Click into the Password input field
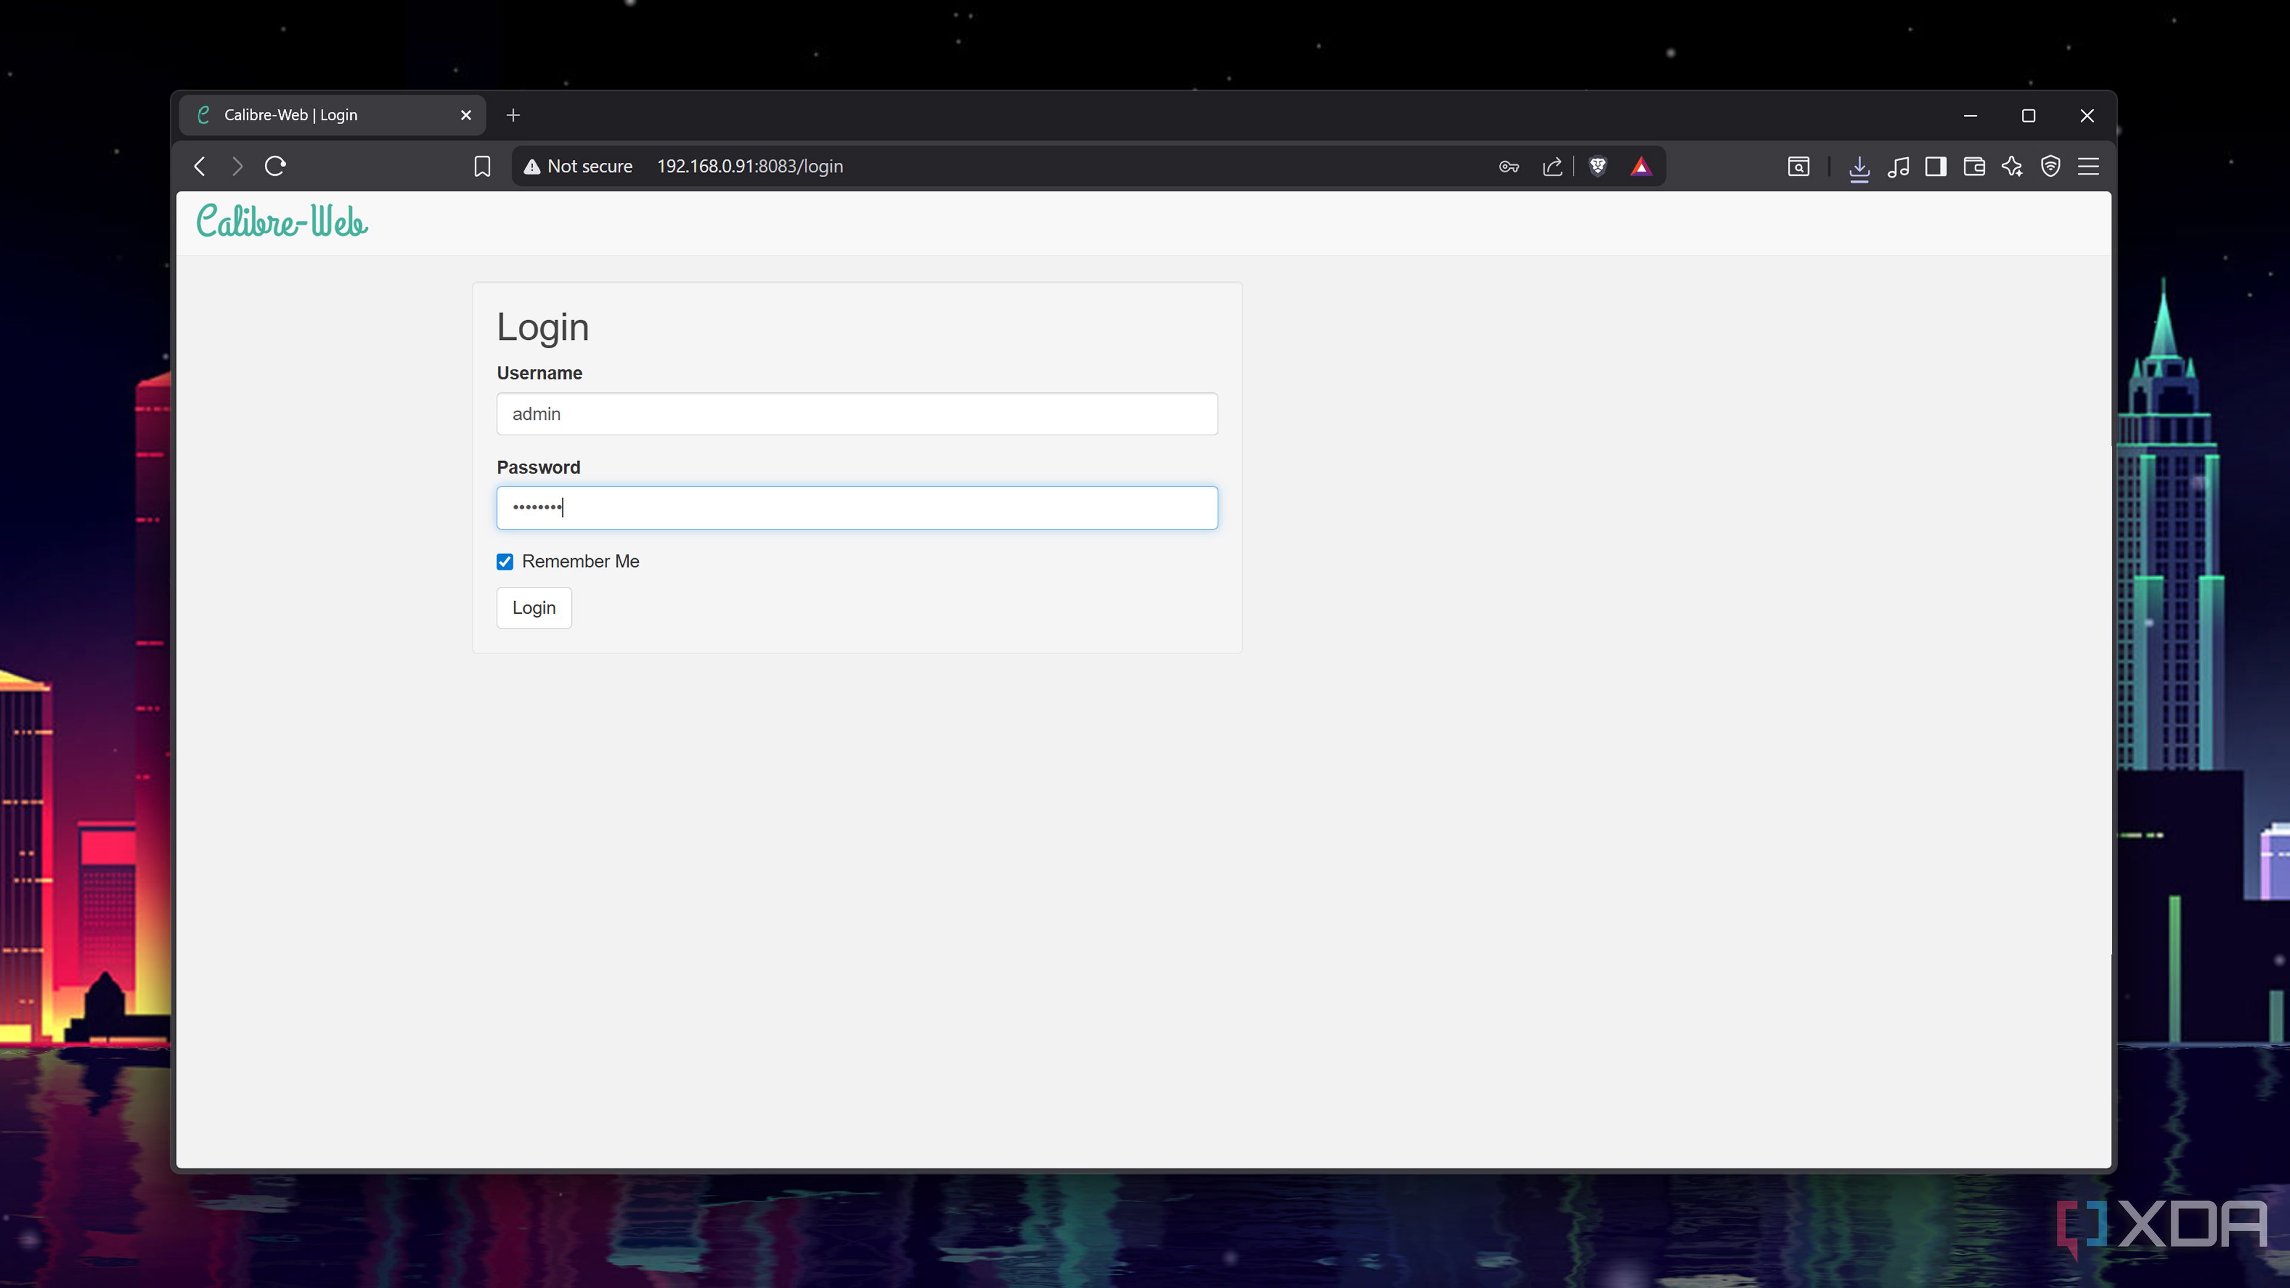This screenshot has height=1288, width=2290. coord(857,507)
